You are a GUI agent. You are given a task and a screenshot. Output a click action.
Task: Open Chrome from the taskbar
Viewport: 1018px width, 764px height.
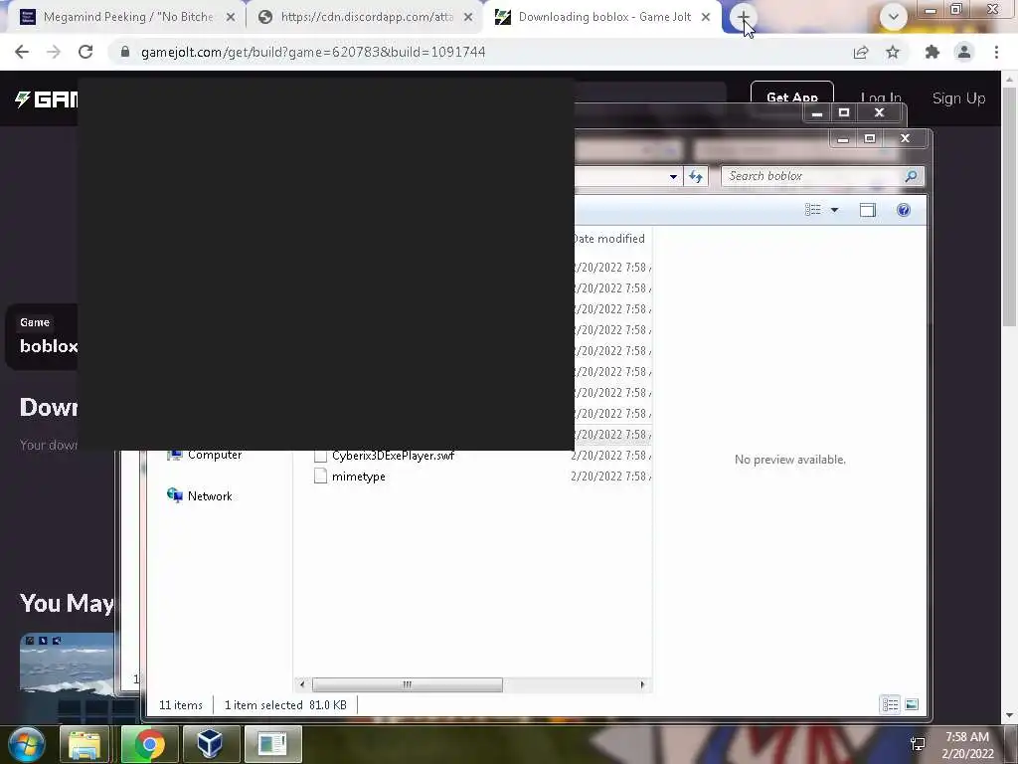click(149, 744)
